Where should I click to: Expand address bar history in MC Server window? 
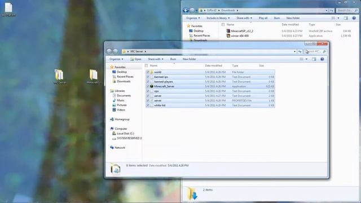(x=294, y=51)
